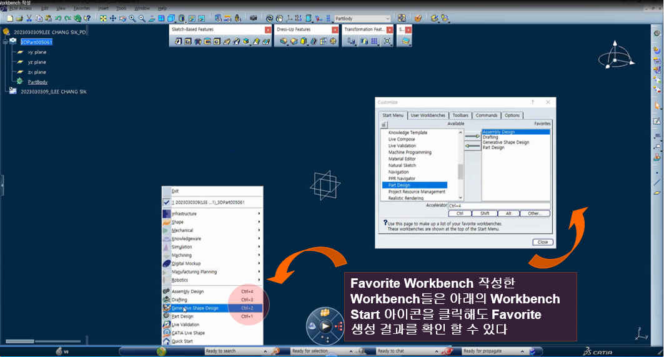
Task: Select PartBody in the specification tree
Action: [x=37, y=82]
